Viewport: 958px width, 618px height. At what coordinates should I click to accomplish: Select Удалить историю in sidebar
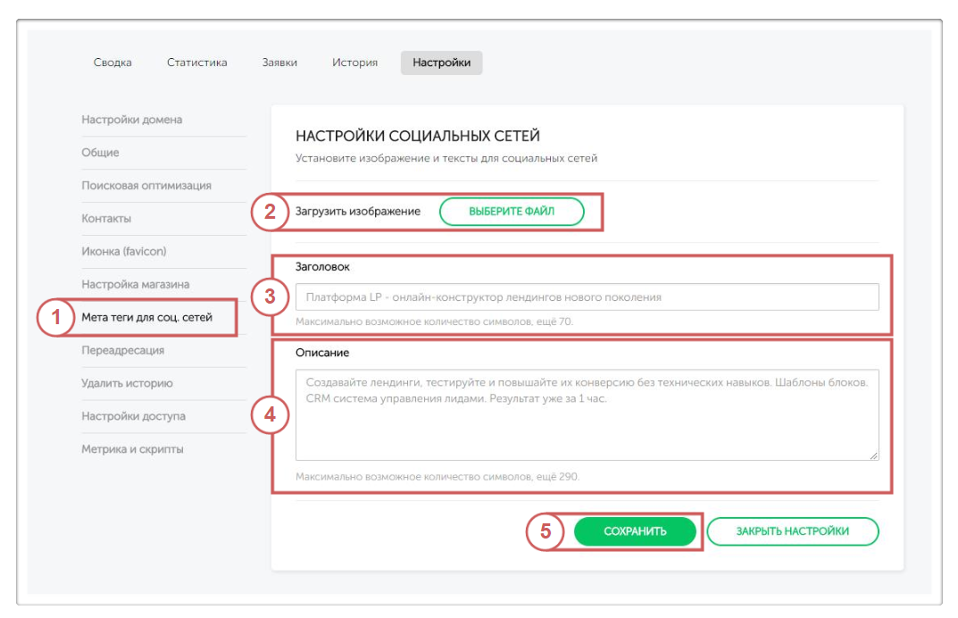tap(127, 383)
